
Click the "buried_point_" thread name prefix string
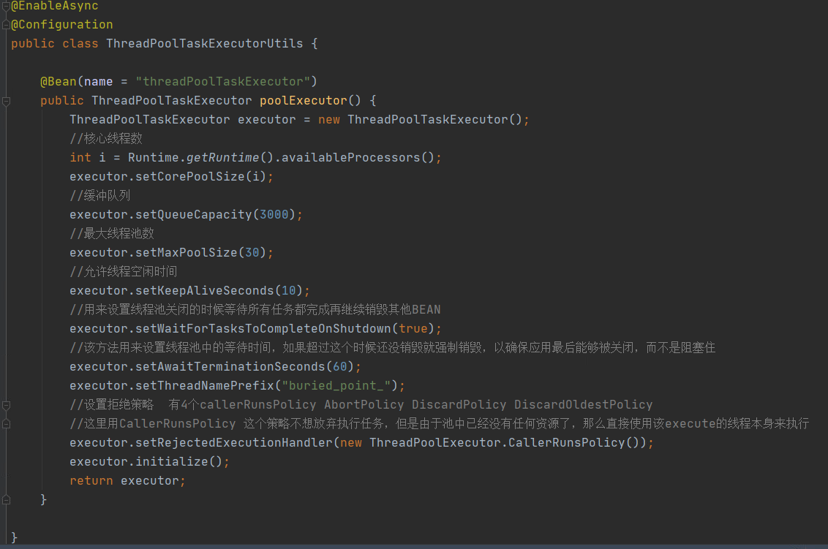(339, 386)
